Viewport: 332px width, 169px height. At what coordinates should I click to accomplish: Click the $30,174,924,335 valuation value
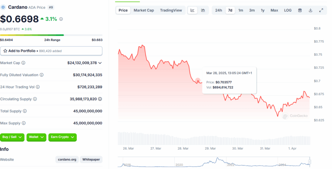[x=88, y=75]
